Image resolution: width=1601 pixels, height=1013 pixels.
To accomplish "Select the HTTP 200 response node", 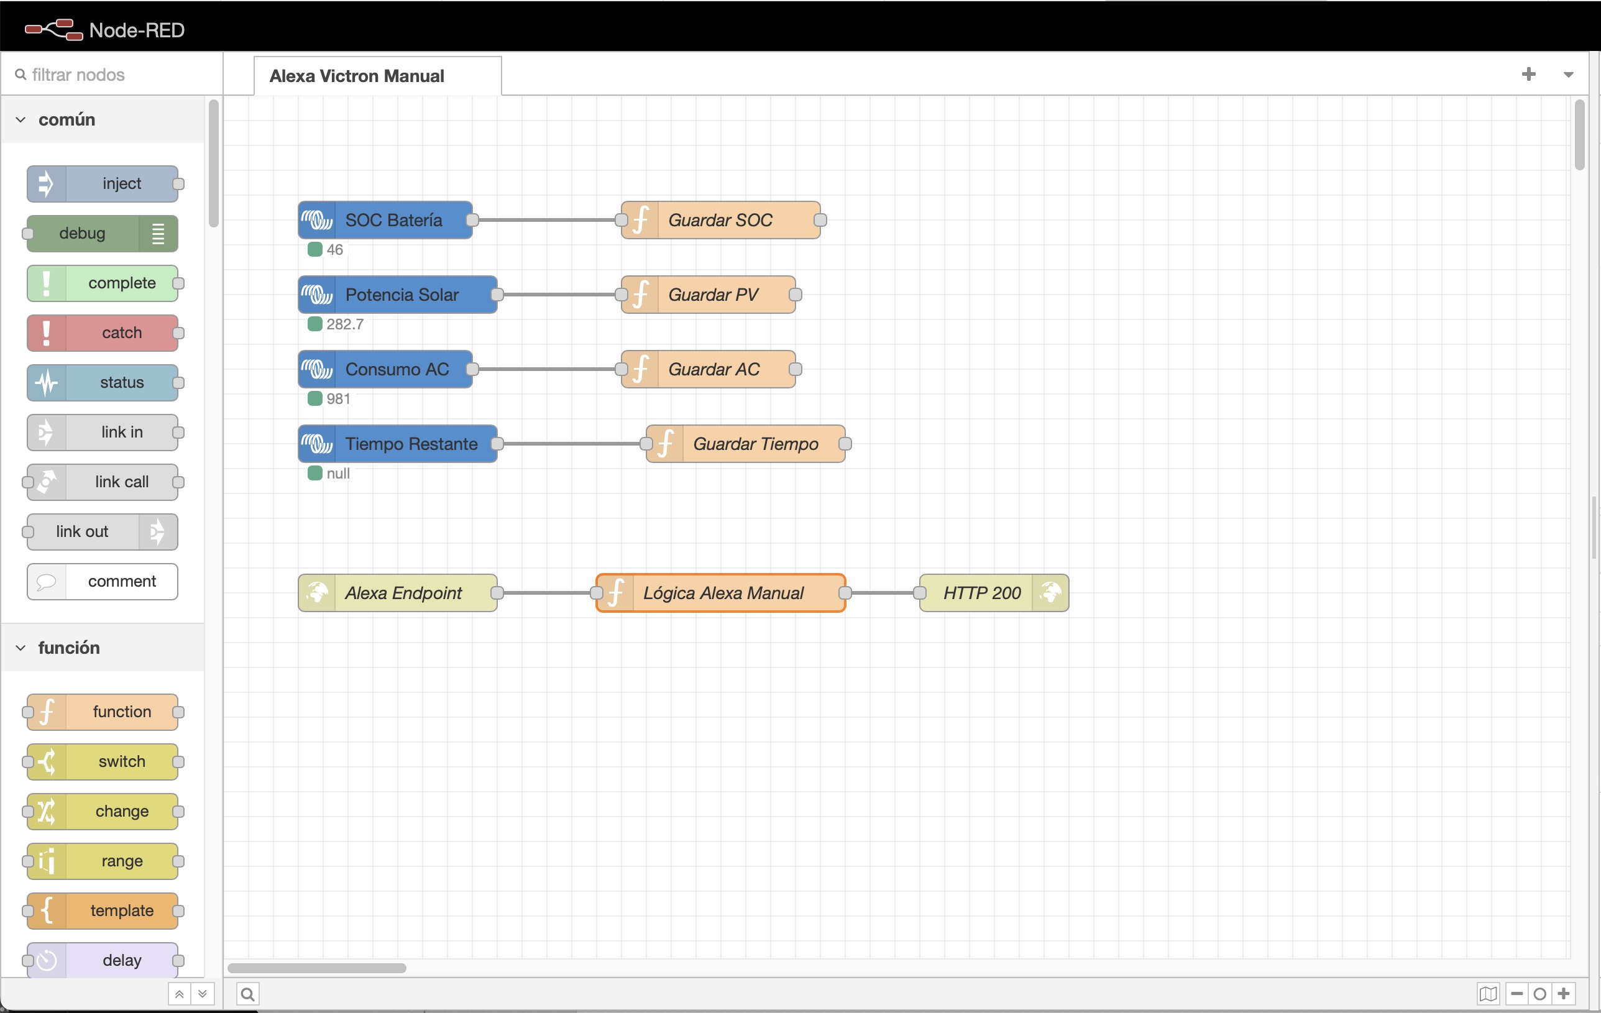I will [981, 592].
